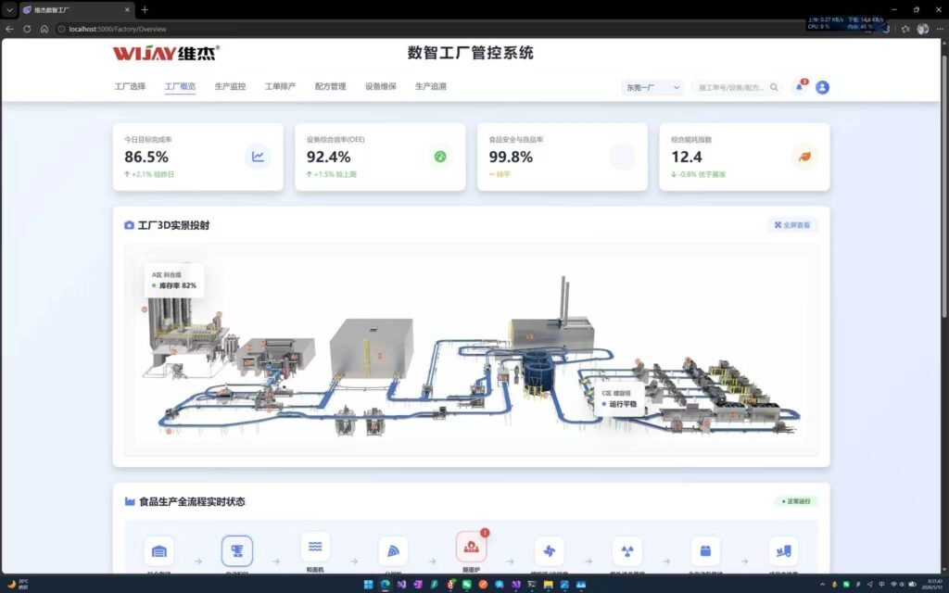The width and height of the screenshot is (949, 593).
Task: Click the 92.4% OEE value
Action: point(329,157)
